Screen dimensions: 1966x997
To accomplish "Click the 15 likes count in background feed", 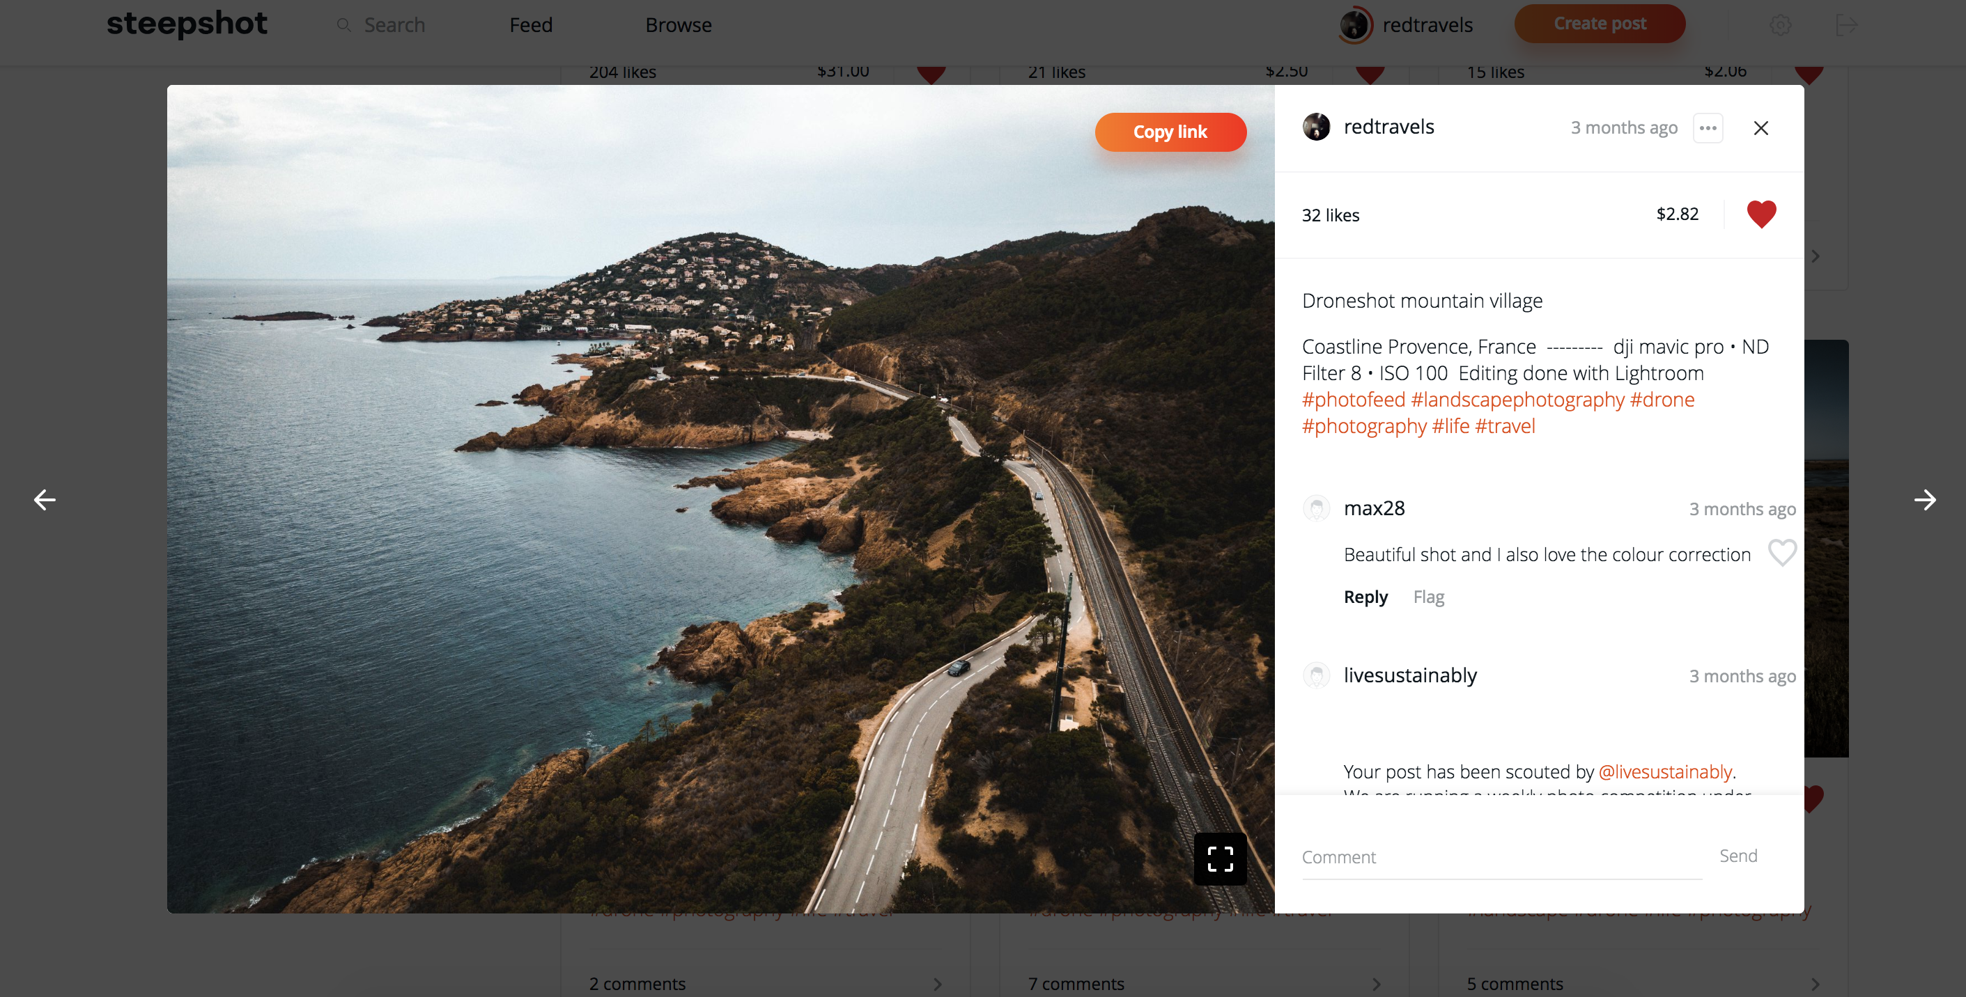I will 1495,72.
